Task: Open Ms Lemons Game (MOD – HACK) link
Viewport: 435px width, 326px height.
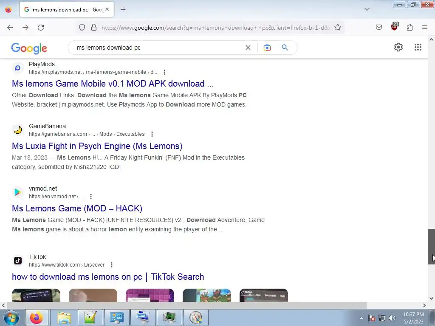Action: [x=77, y=208]
